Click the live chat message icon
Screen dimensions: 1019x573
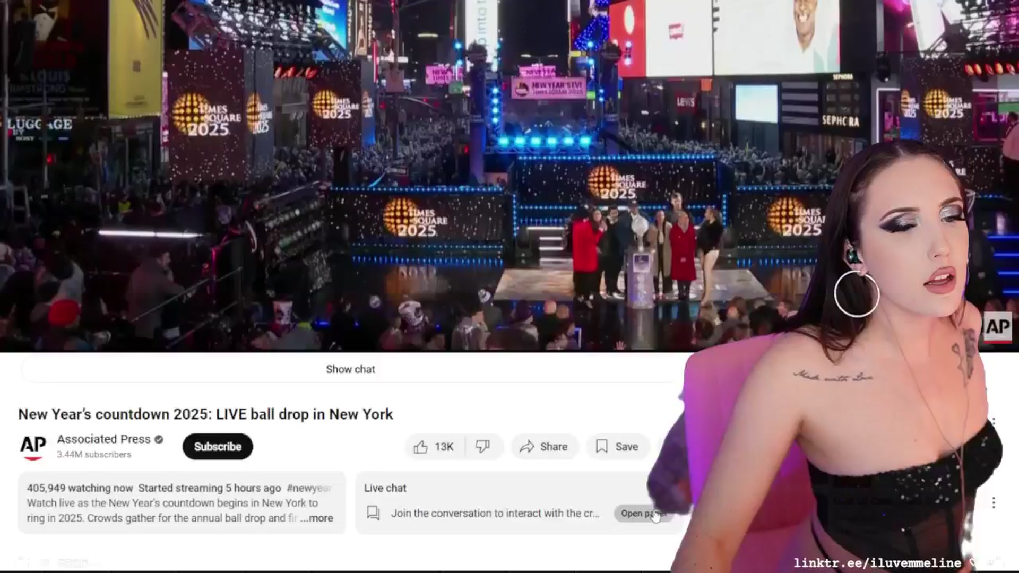pos(373,513)
